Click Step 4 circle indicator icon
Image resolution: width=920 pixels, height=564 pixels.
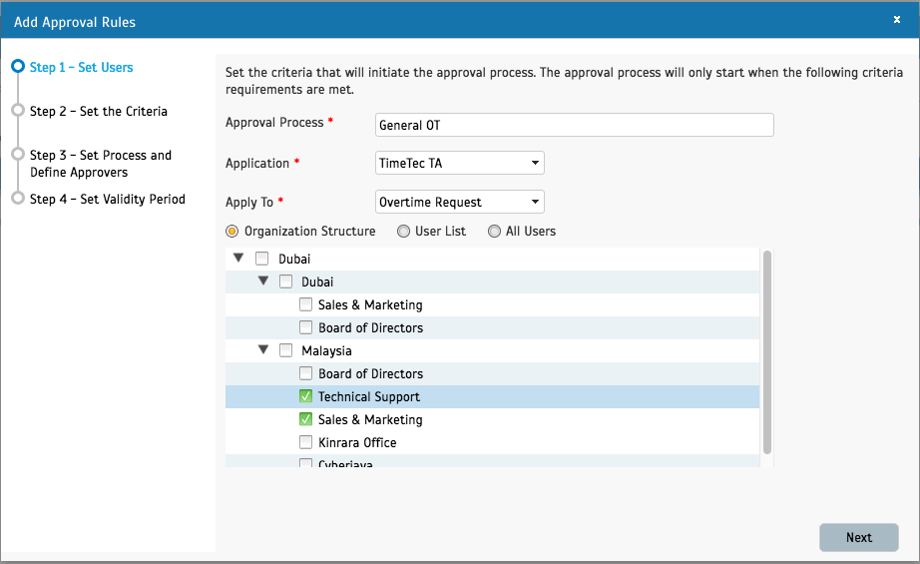(x=17, y=198)
